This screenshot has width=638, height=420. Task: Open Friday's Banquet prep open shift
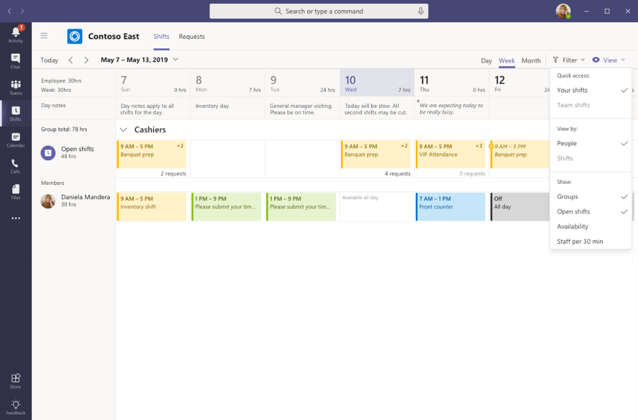coord(520,154)
